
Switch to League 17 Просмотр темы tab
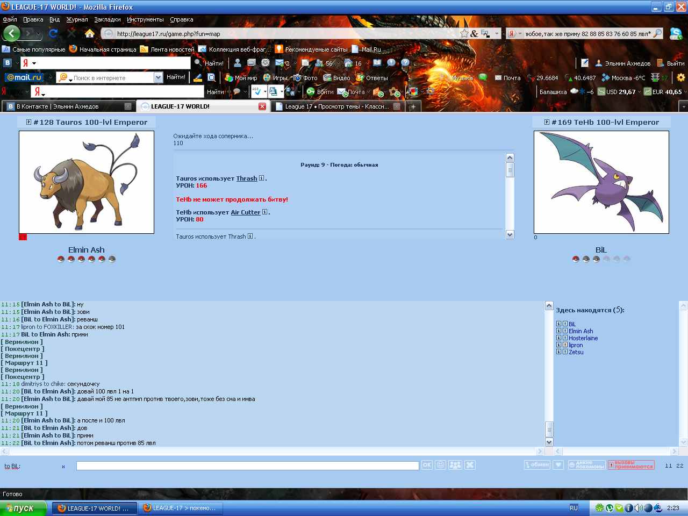tap(337, 106)
